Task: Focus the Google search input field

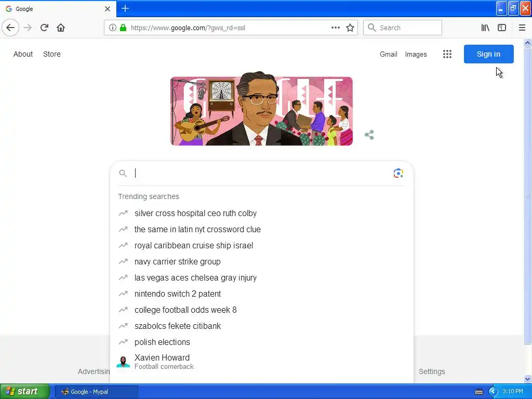Action: 261,173
